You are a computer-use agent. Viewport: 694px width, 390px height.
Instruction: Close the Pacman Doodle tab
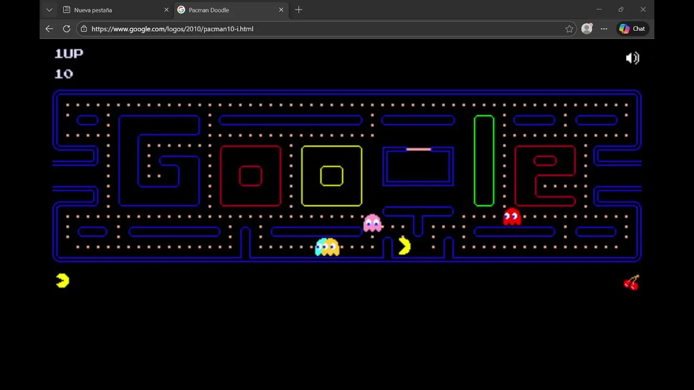[281, 10]
